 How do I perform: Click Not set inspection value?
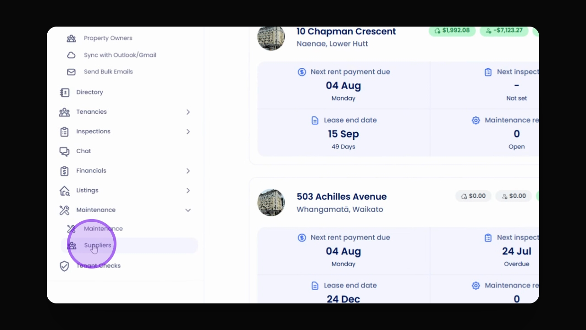[517, 98]
